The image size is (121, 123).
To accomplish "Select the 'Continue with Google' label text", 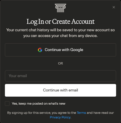I will click(64, 50).
